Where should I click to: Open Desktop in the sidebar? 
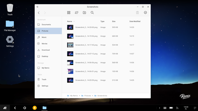pyautogui.click(x=48, y=56)
